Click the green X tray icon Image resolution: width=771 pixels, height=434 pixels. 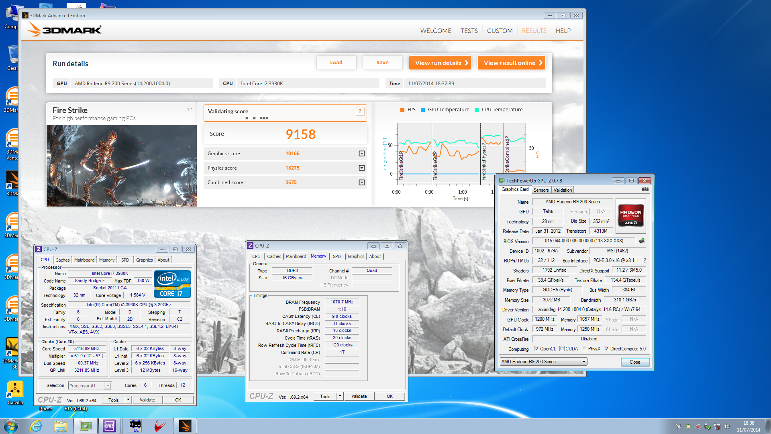tap(688, 426)
